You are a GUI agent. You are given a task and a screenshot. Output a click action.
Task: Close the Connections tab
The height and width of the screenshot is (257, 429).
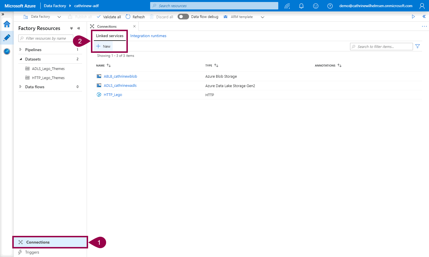[134, 26]
